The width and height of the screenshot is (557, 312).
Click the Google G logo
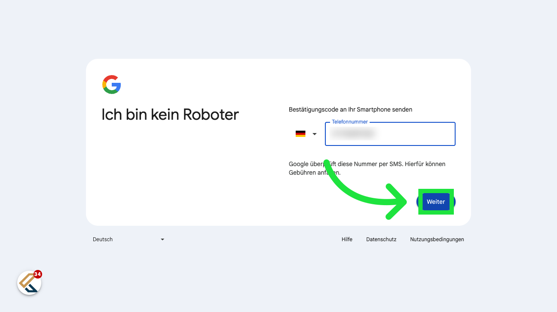[112, 85]
